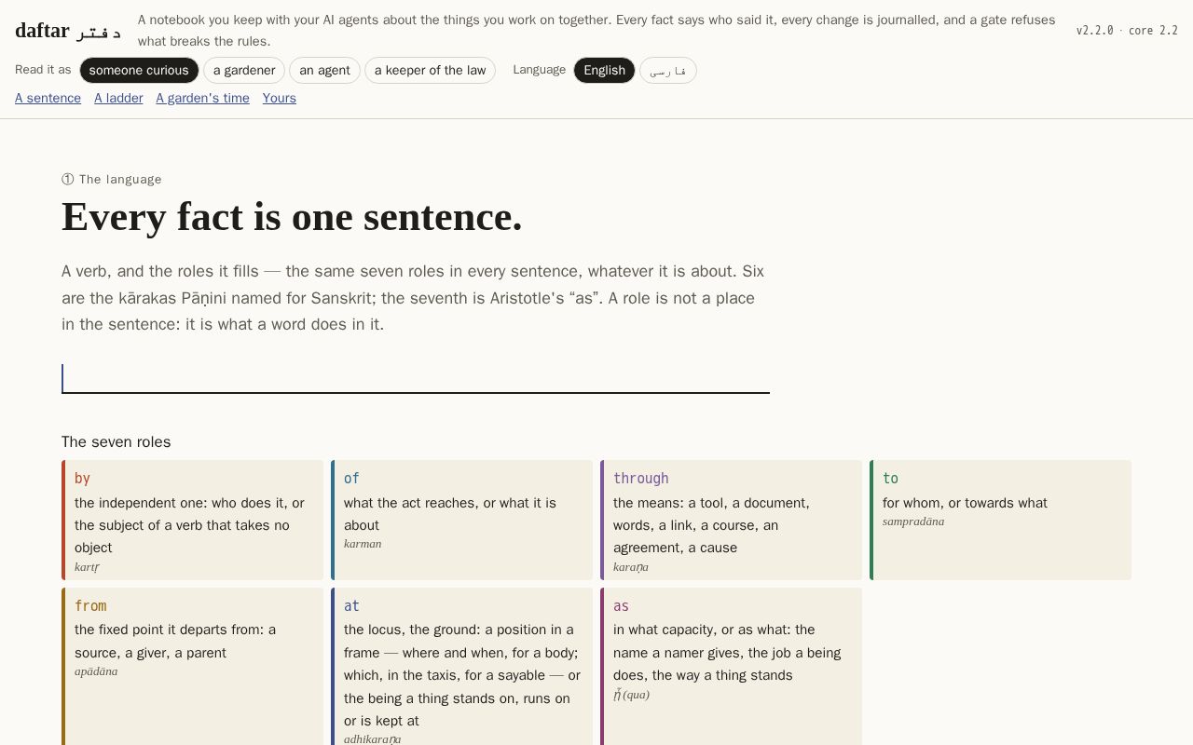Select the 'from' apādāna role card
The height and width of the screenshot is (745, 1193).
193,666
